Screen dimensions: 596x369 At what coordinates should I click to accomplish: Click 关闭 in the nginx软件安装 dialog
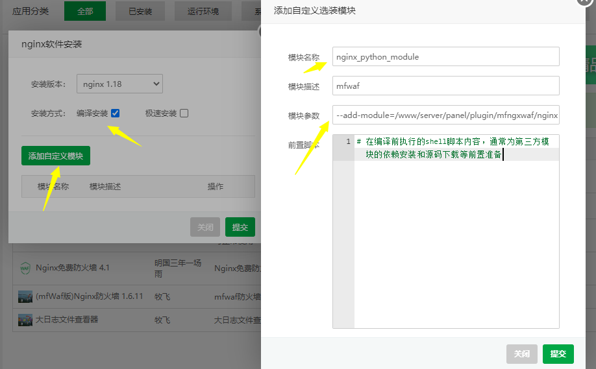(205, 228)
